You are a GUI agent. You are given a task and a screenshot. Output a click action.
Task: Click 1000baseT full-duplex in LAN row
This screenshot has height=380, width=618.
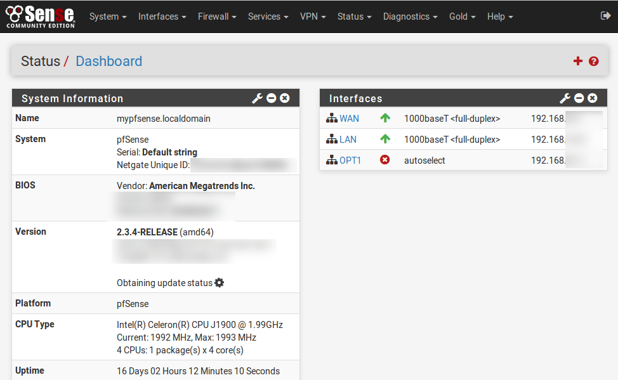452,140
